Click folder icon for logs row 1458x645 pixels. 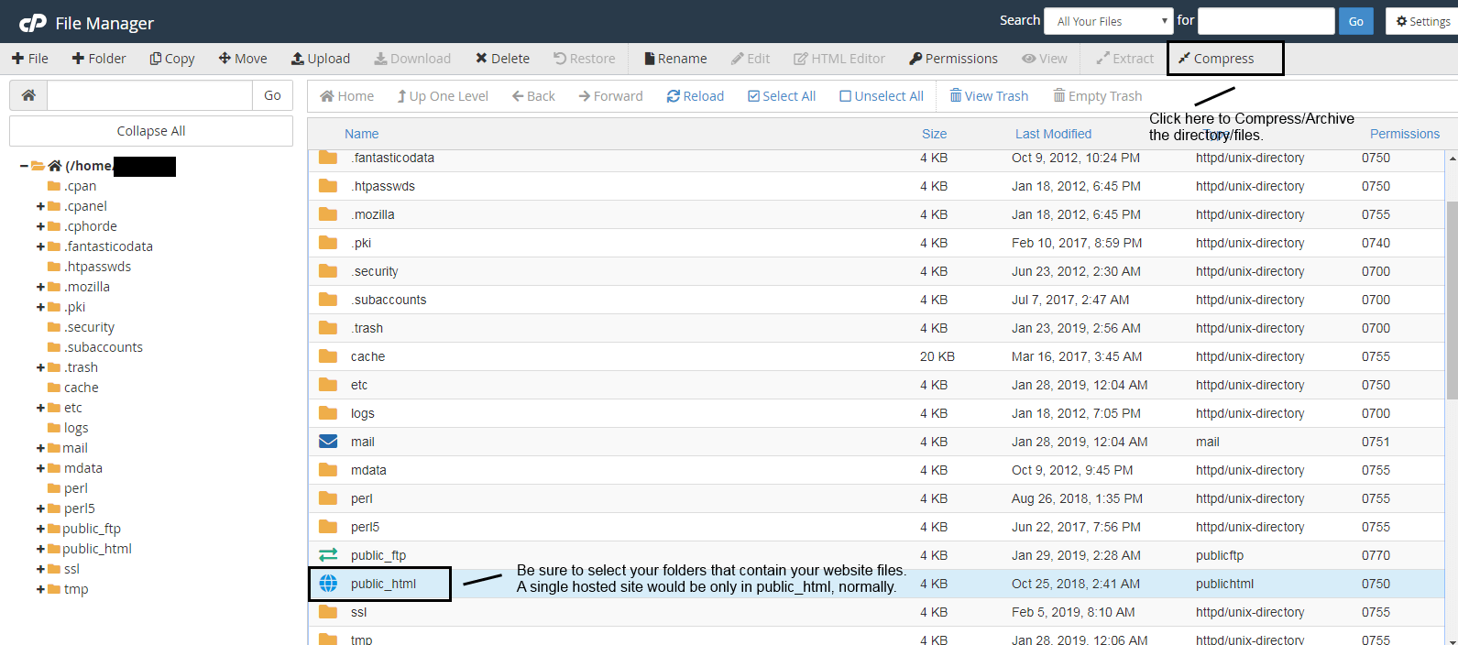[328, 413]
